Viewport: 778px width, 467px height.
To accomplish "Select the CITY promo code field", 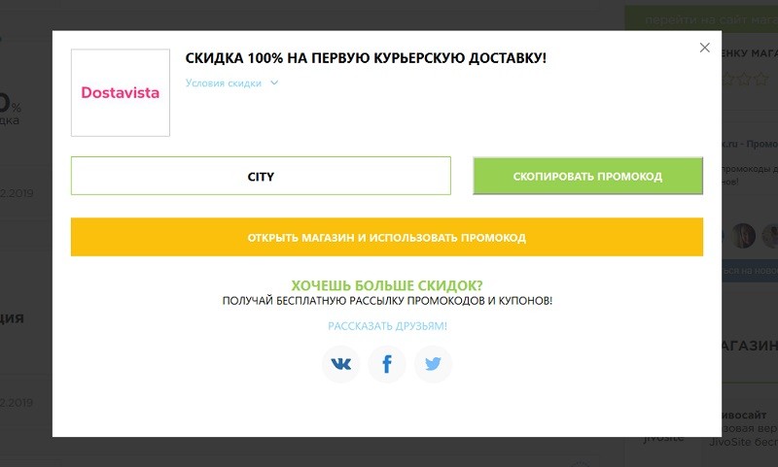I will [x=261, y=176].
